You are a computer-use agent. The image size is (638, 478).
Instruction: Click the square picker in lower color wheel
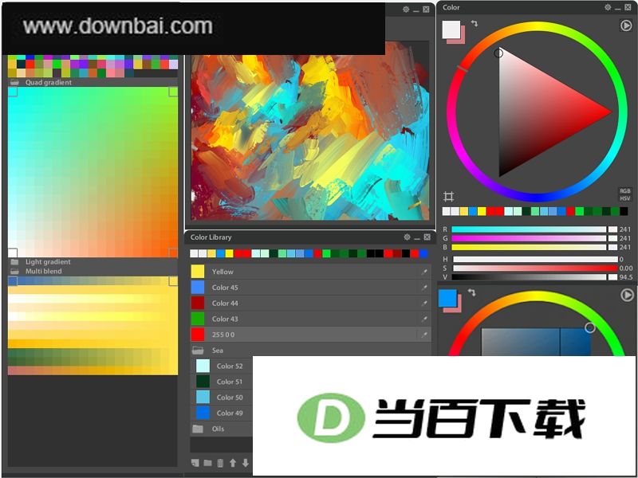click(x=536, y=343)
